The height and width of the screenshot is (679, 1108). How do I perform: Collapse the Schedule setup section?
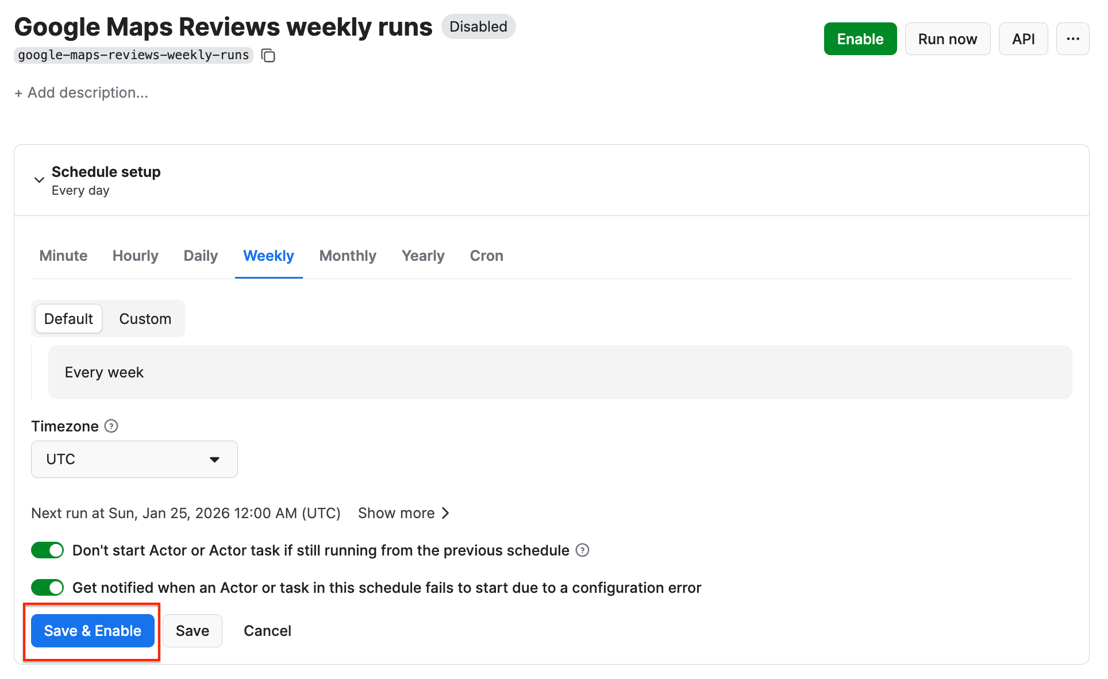coord(39,180)
